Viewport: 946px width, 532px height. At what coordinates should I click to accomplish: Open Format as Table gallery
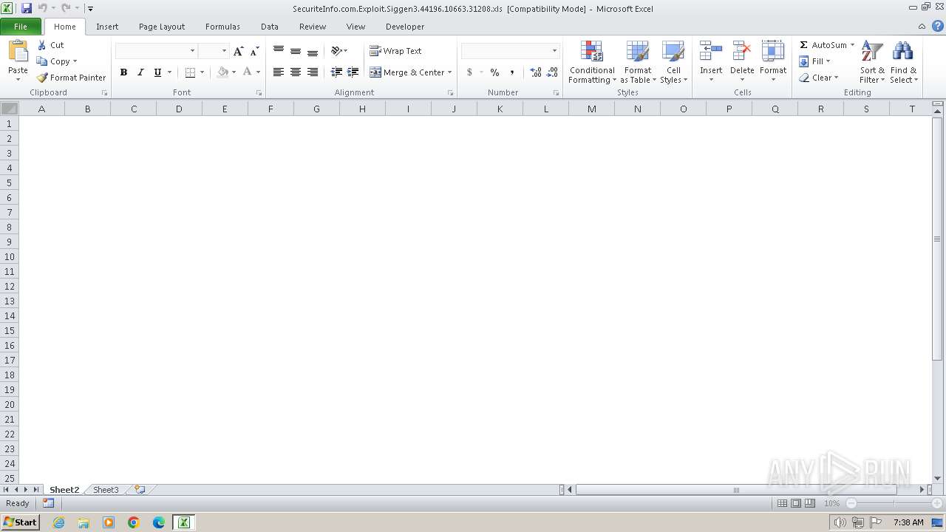638,63
